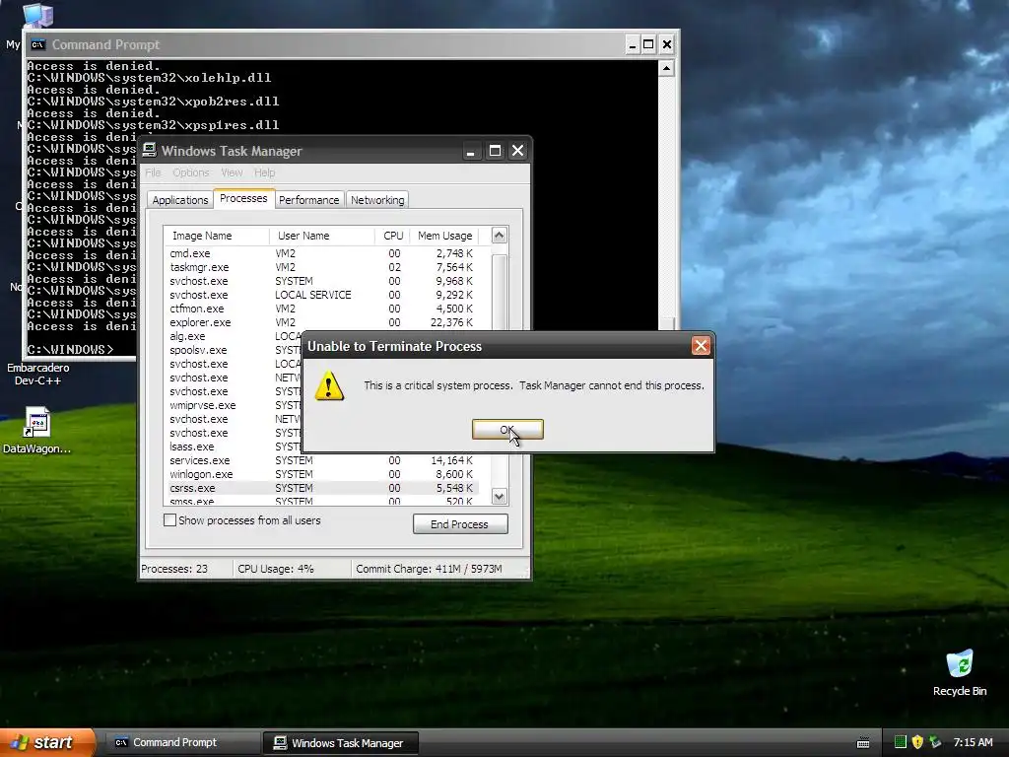Click the security shield tray icon
The width and height of the screenshot is (1009, 757).
coord(917,742)
